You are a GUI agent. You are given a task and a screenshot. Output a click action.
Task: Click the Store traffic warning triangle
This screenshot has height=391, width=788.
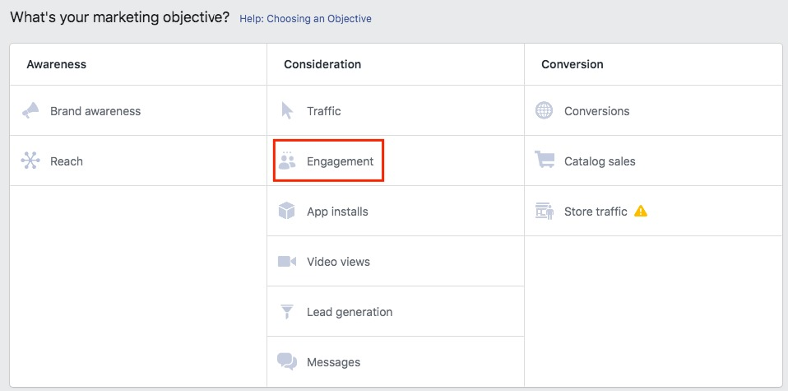tap(641, 211)
